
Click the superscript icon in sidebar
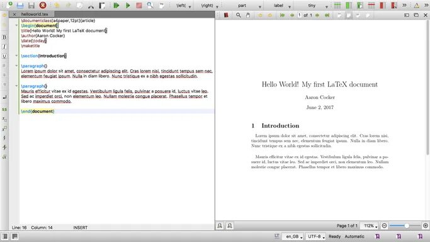[4, 129]
